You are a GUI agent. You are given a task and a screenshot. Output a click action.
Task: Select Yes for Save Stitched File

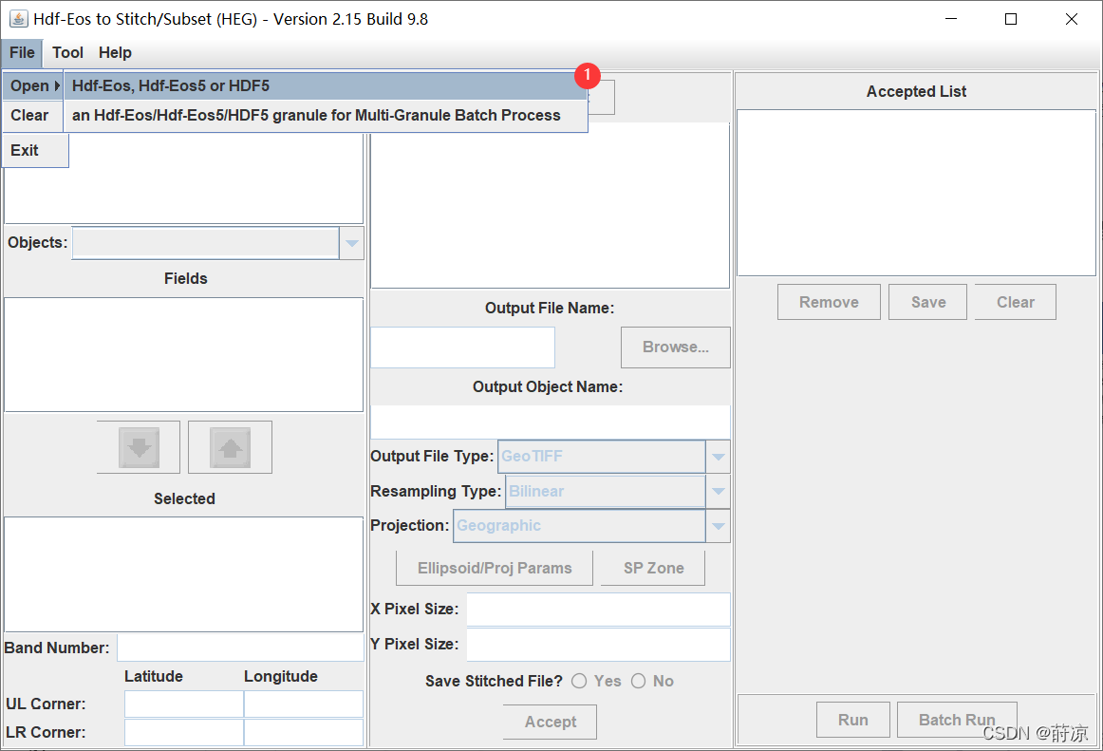[579, 682]
